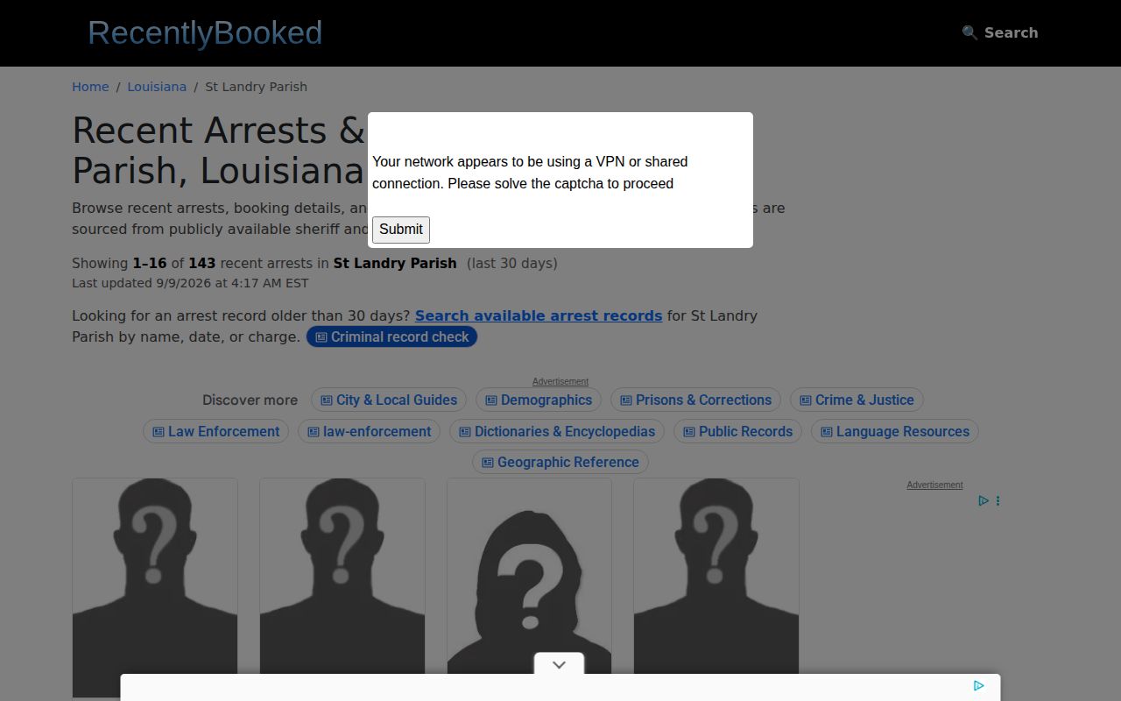Click the icon beside Dictionaries & Encyclopedias

click(464, 432)
